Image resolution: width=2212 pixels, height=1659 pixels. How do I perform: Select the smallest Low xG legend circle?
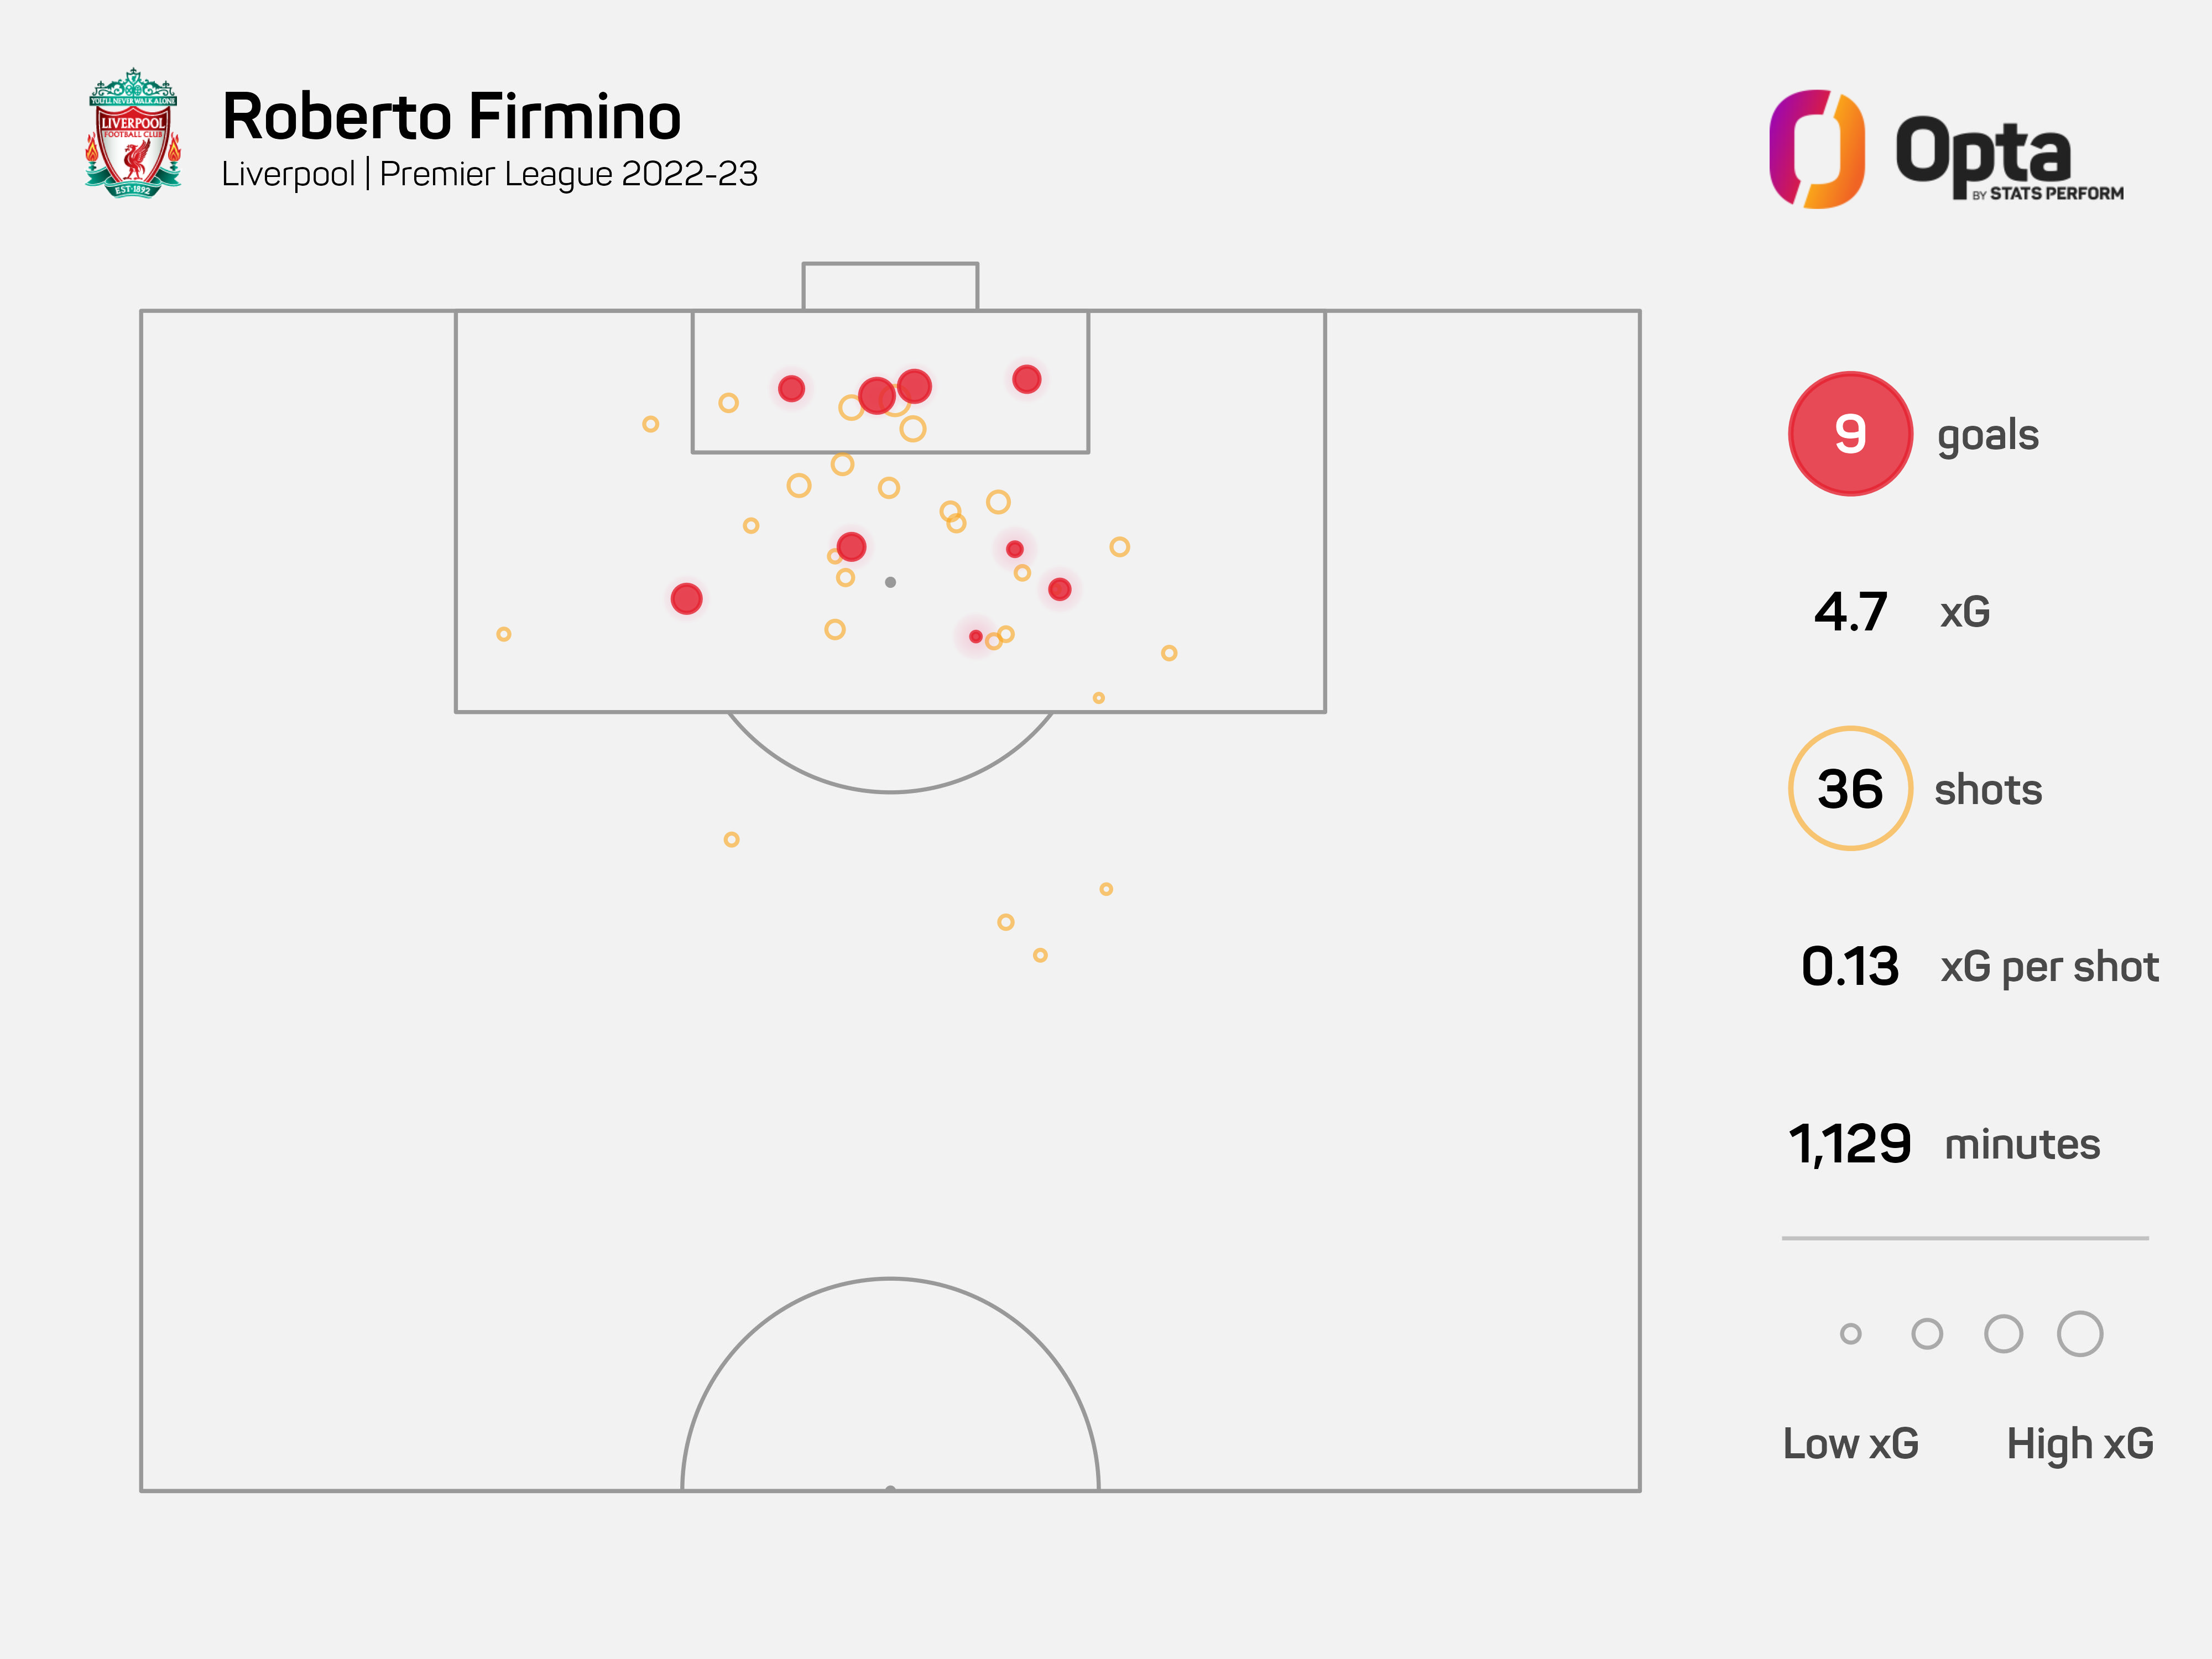[x=1850, y=1334]
